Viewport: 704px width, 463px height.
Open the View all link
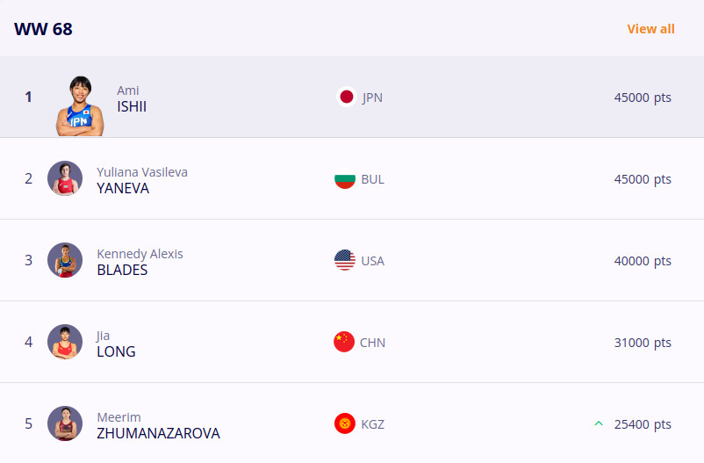[650, 29]
